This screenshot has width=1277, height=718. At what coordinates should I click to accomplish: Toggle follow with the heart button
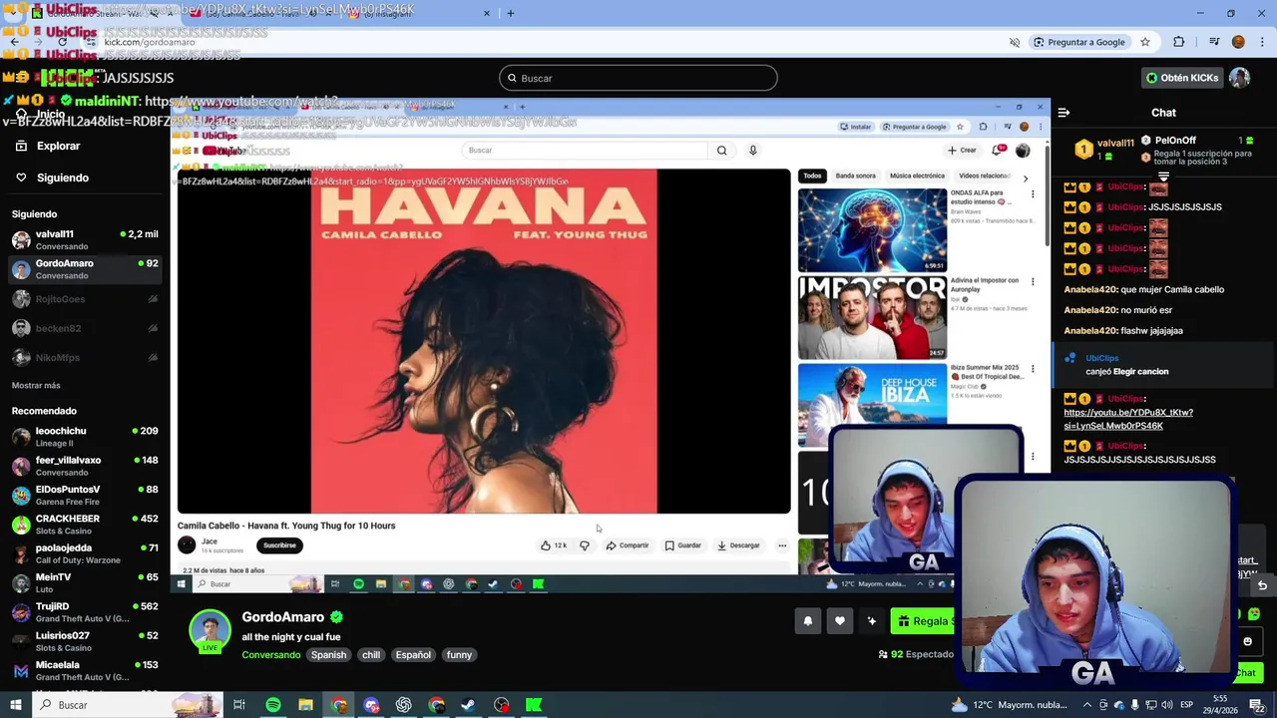(x=840, y=621)
